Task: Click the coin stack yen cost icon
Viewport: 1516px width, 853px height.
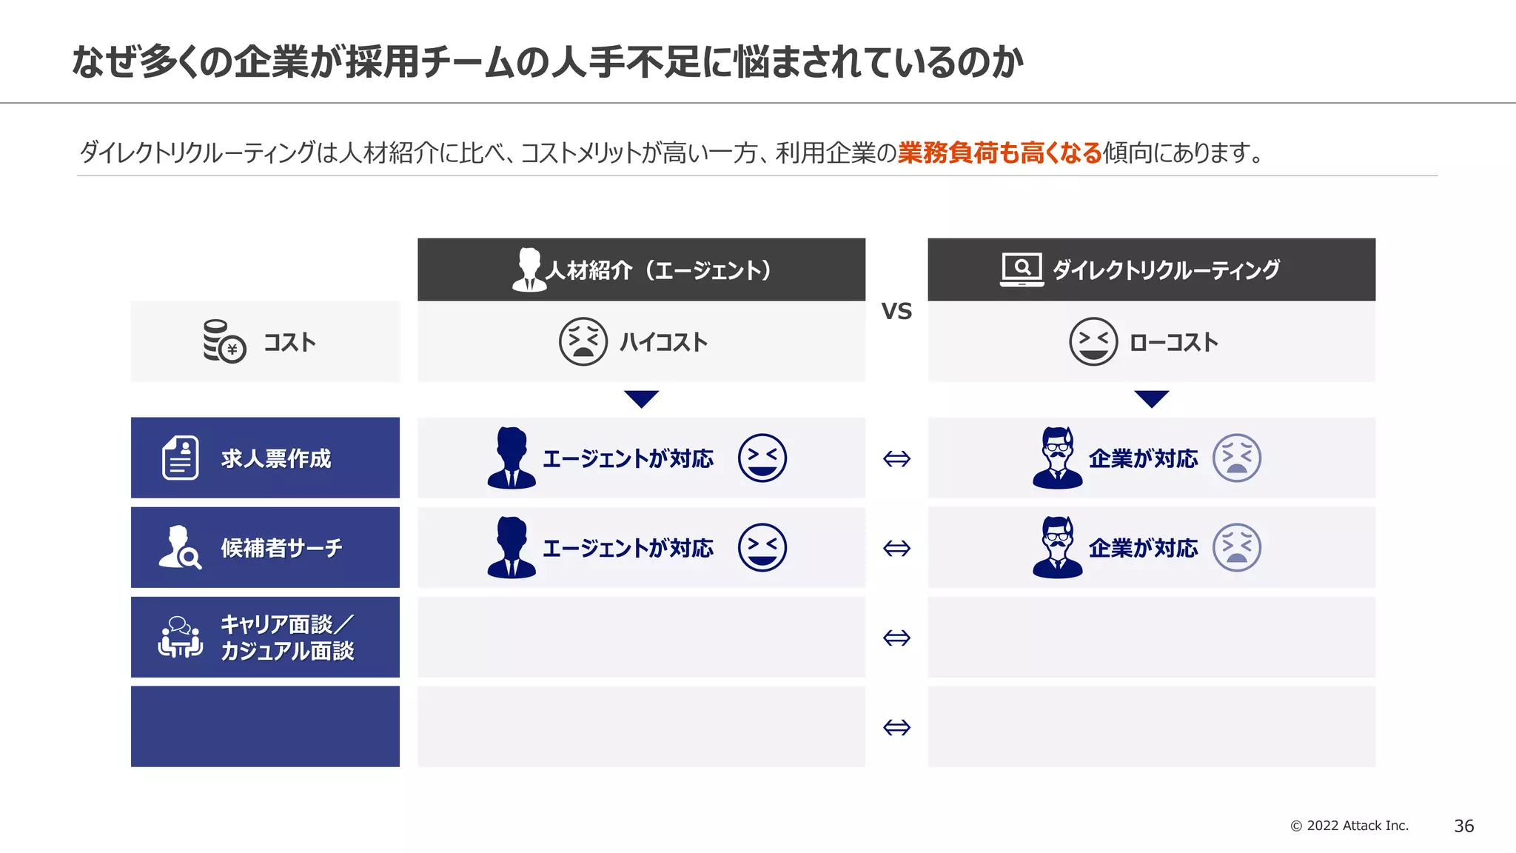Action: click(224, 341)
